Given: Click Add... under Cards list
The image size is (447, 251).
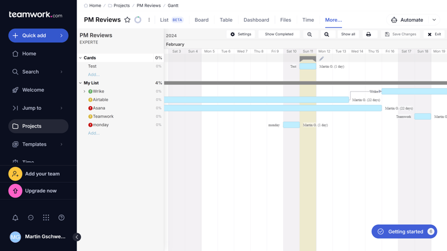Looking at the screenshot, I should (x=93, y=75).
